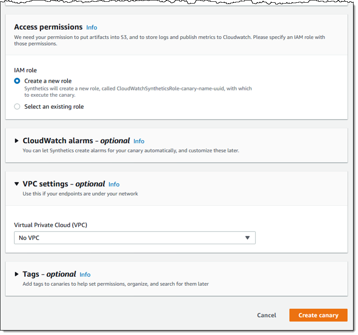The image size is (358, 335).
Task: Open the Info link beside CloudWatch alarms
Action: [139, 141]
